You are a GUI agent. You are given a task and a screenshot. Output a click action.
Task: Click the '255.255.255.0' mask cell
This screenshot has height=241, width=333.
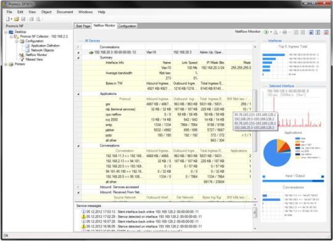pos(241,68)
